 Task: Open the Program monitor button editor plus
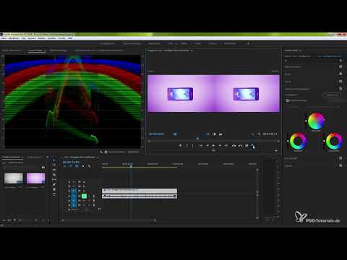point(276,151)
